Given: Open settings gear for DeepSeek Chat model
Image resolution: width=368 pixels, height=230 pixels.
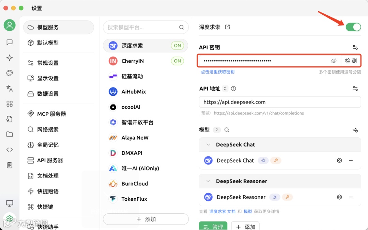Looking at the screenshot, I should pyautogui.click(x=339, y=160).
